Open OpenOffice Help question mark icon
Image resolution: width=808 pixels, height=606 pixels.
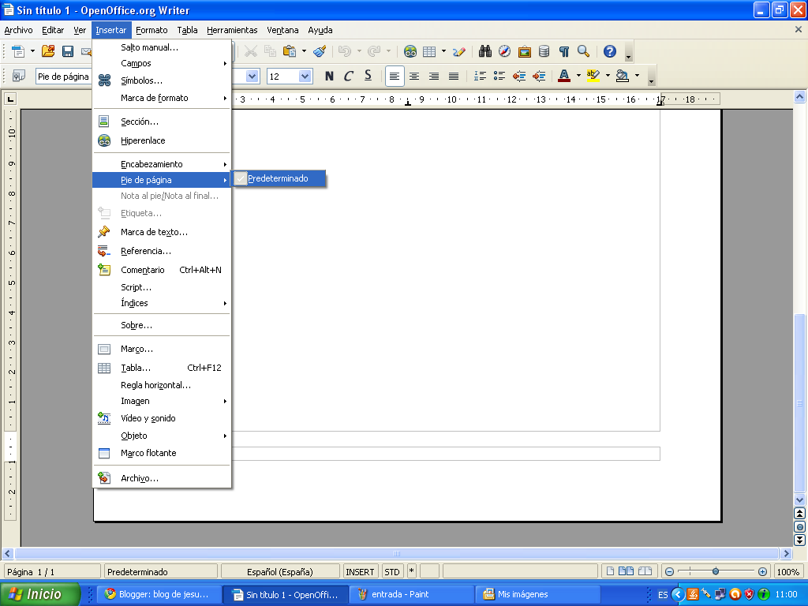click(x=610, y=51)
